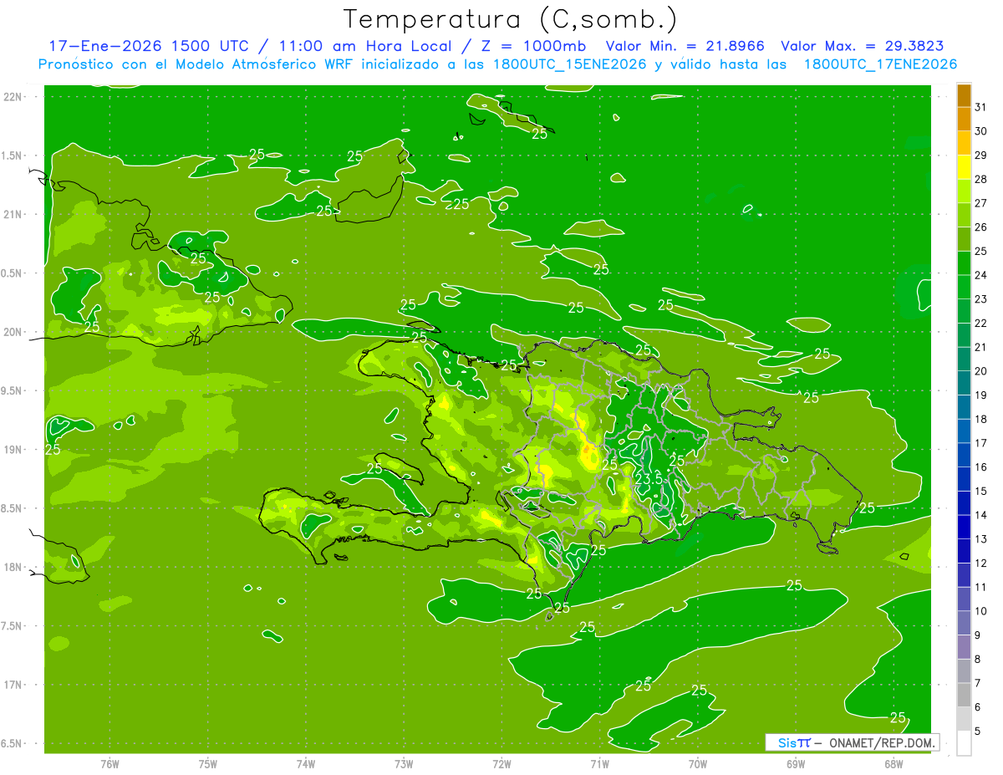Select "Valor Min. = 21.8966" text
Viewport: 1003px width, 775px height.
pos(685,46)
